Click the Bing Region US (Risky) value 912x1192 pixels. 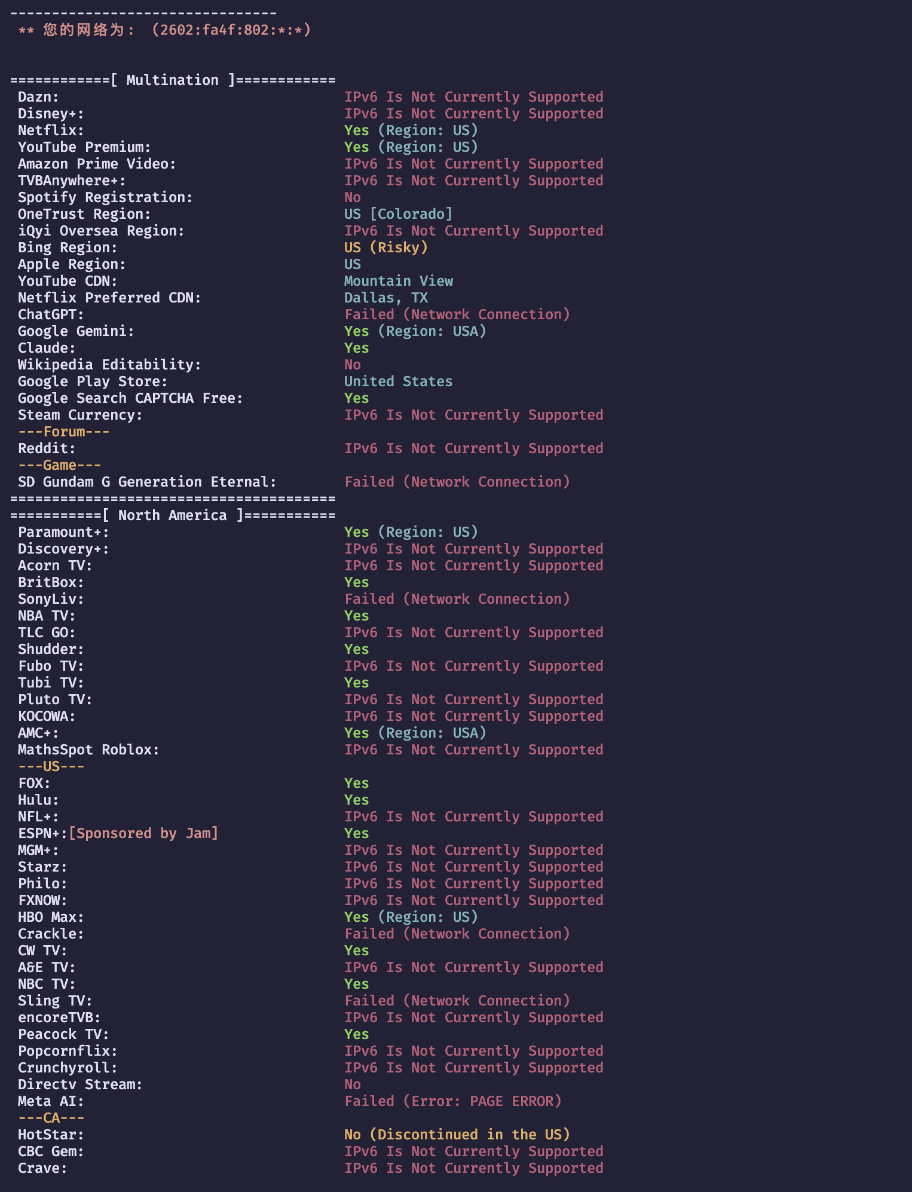[386, 247]
